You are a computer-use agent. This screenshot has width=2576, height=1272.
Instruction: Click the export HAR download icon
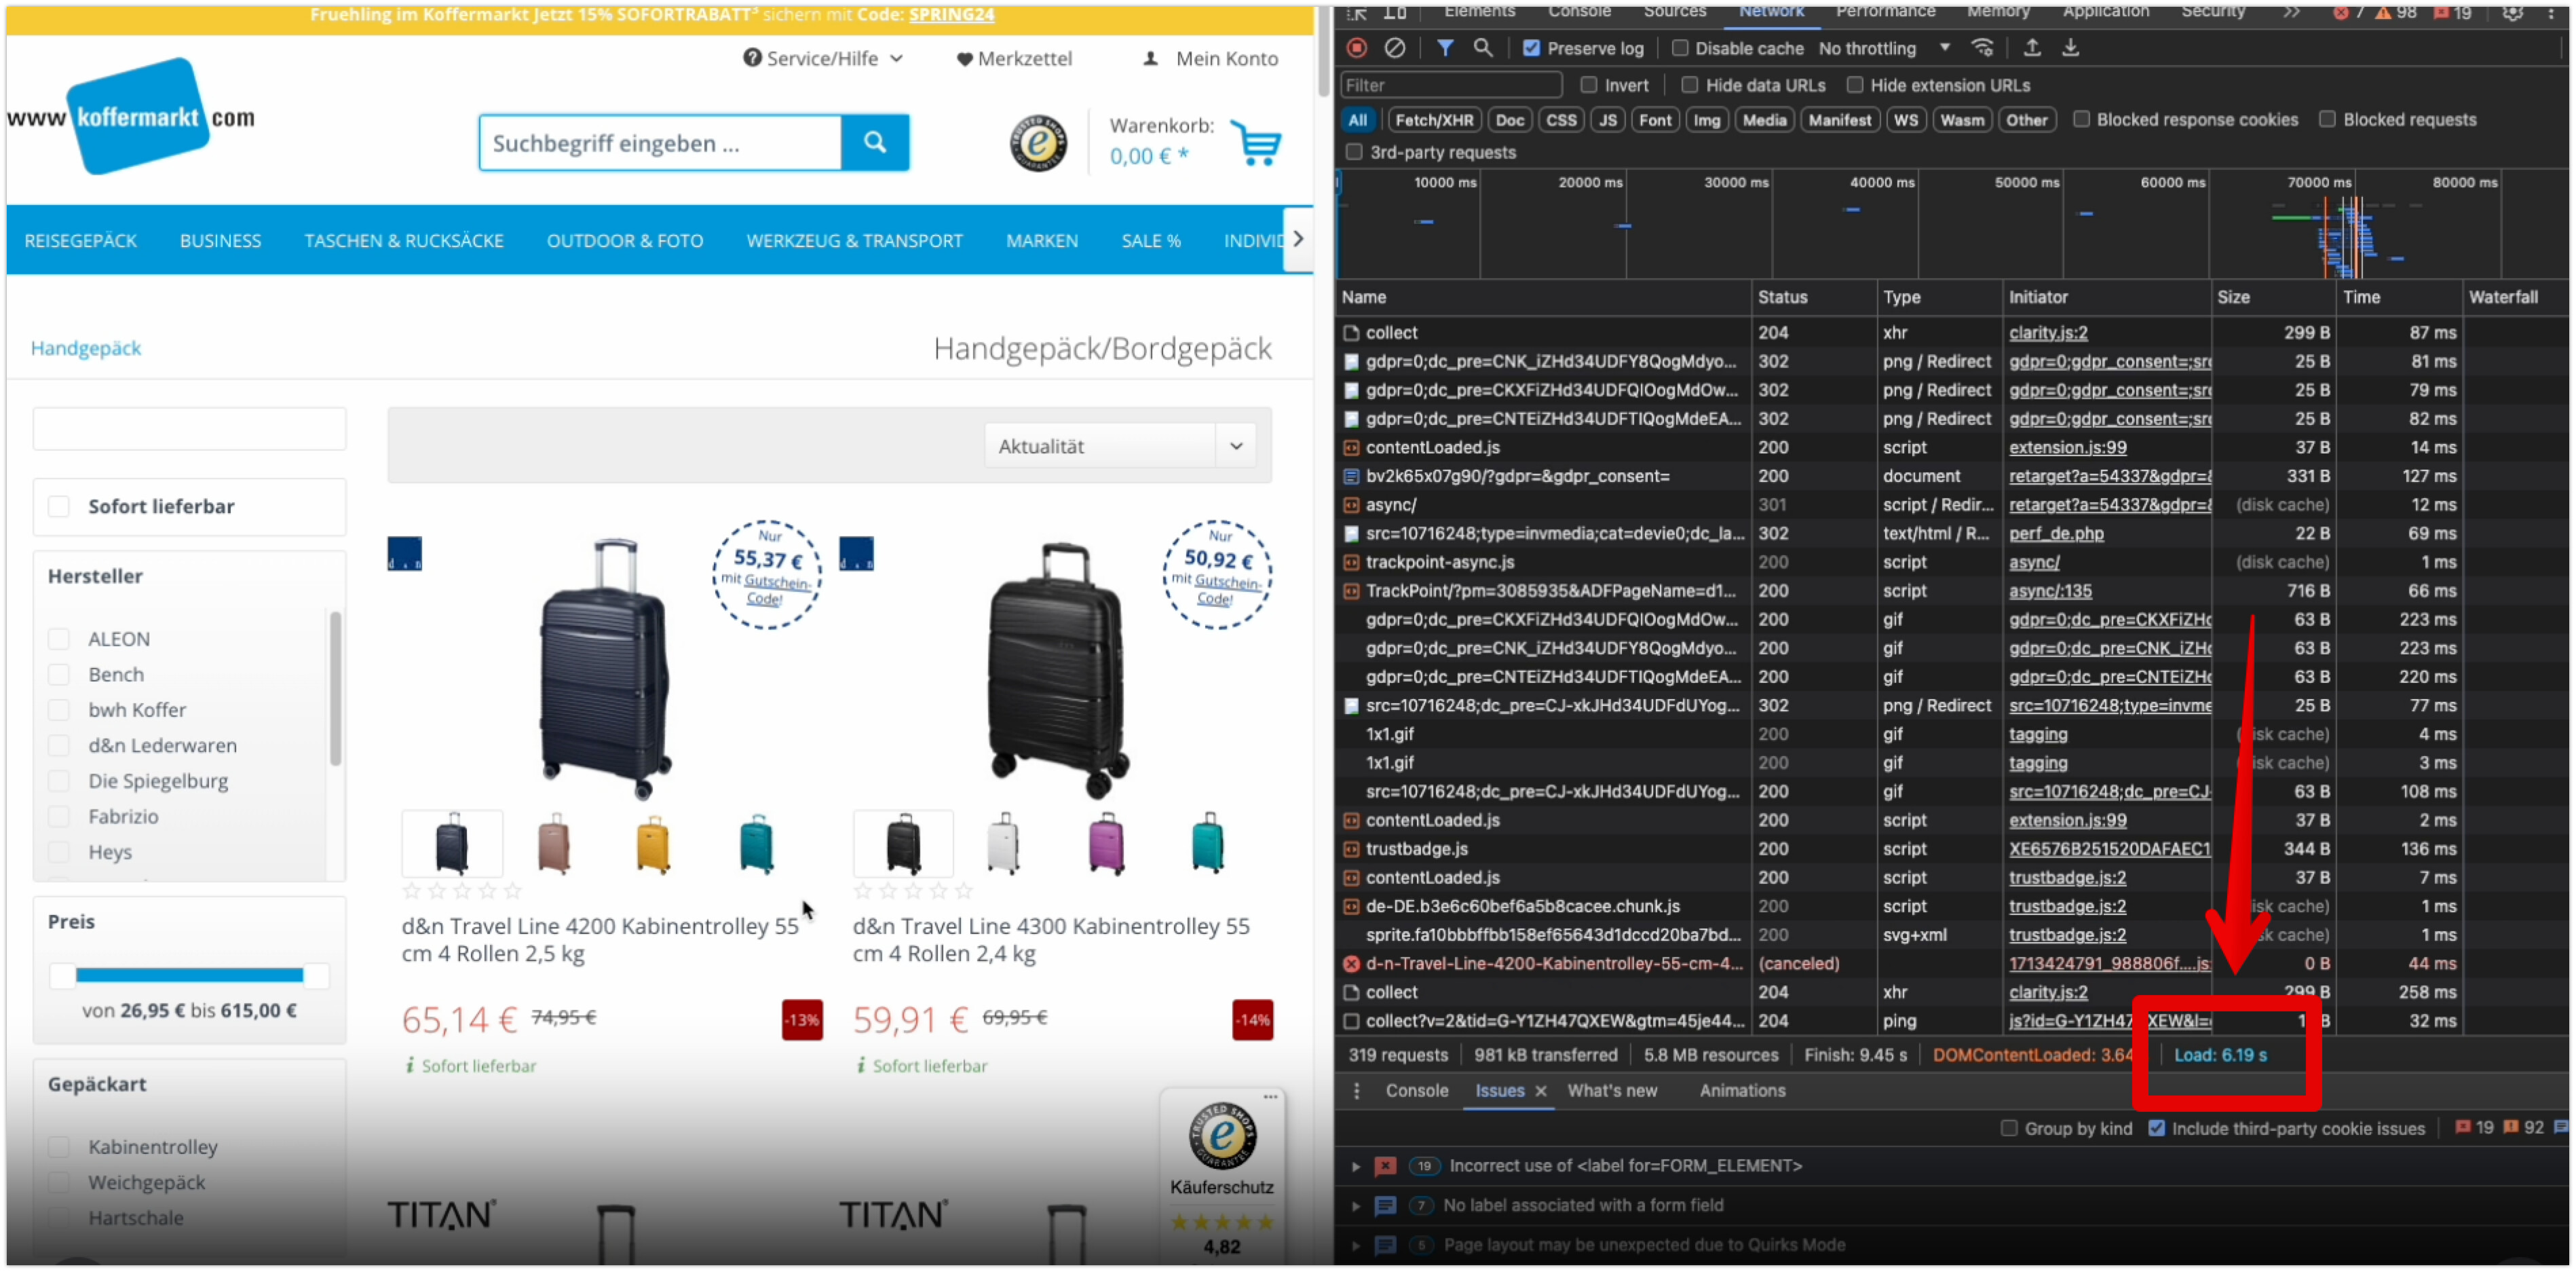click(x=2070, y=48)
